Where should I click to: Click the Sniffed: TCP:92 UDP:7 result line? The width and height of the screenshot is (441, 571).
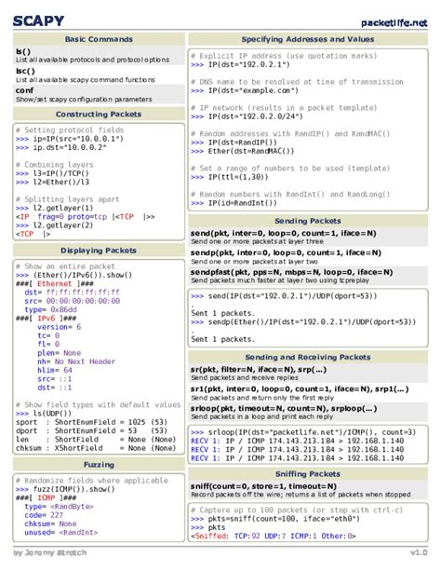[274, 536]
